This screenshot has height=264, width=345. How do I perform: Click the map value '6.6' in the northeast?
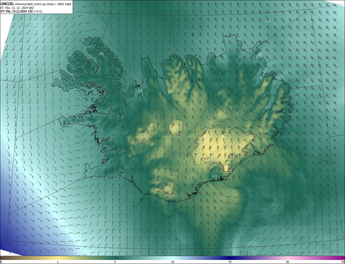click(x=268, y=21)
